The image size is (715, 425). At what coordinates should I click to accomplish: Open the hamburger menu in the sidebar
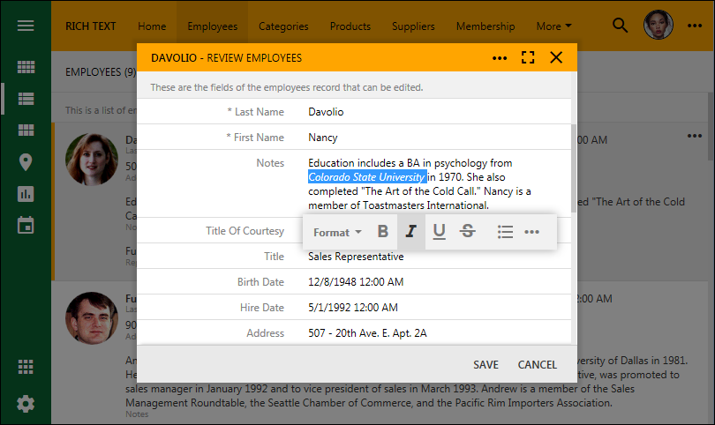coord(26,26)
